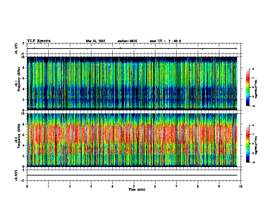This screenshot has height=209, width=271.
Task: Click the ch.1 spectrogram color scale bar
Action: [247, 87]
